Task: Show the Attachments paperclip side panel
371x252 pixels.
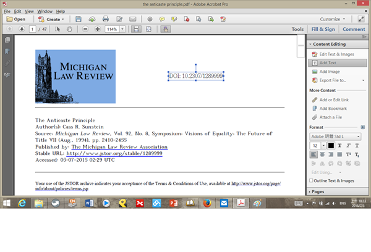Action: [7, 63]
